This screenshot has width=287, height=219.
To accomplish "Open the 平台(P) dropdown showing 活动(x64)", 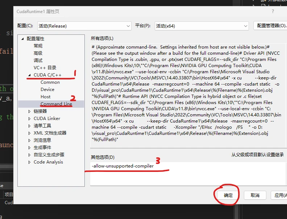I will click(x=201, y=26).
